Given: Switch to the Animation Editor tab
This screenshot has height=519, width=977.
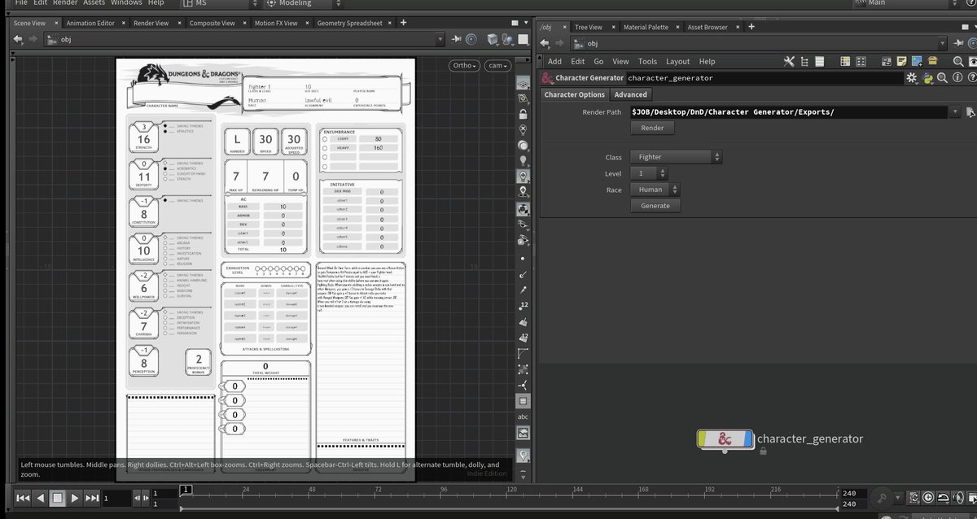Looking at the screenshot, I should (90, 24).
